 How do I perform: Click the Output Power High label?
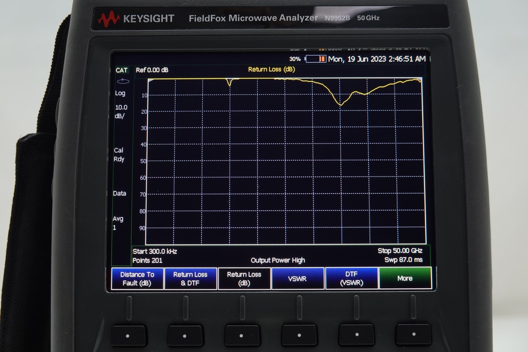coord(278,260)
